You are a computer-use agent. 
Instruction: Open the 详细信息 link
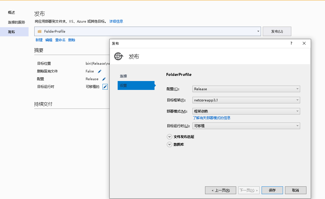click(x=116, y=21)
